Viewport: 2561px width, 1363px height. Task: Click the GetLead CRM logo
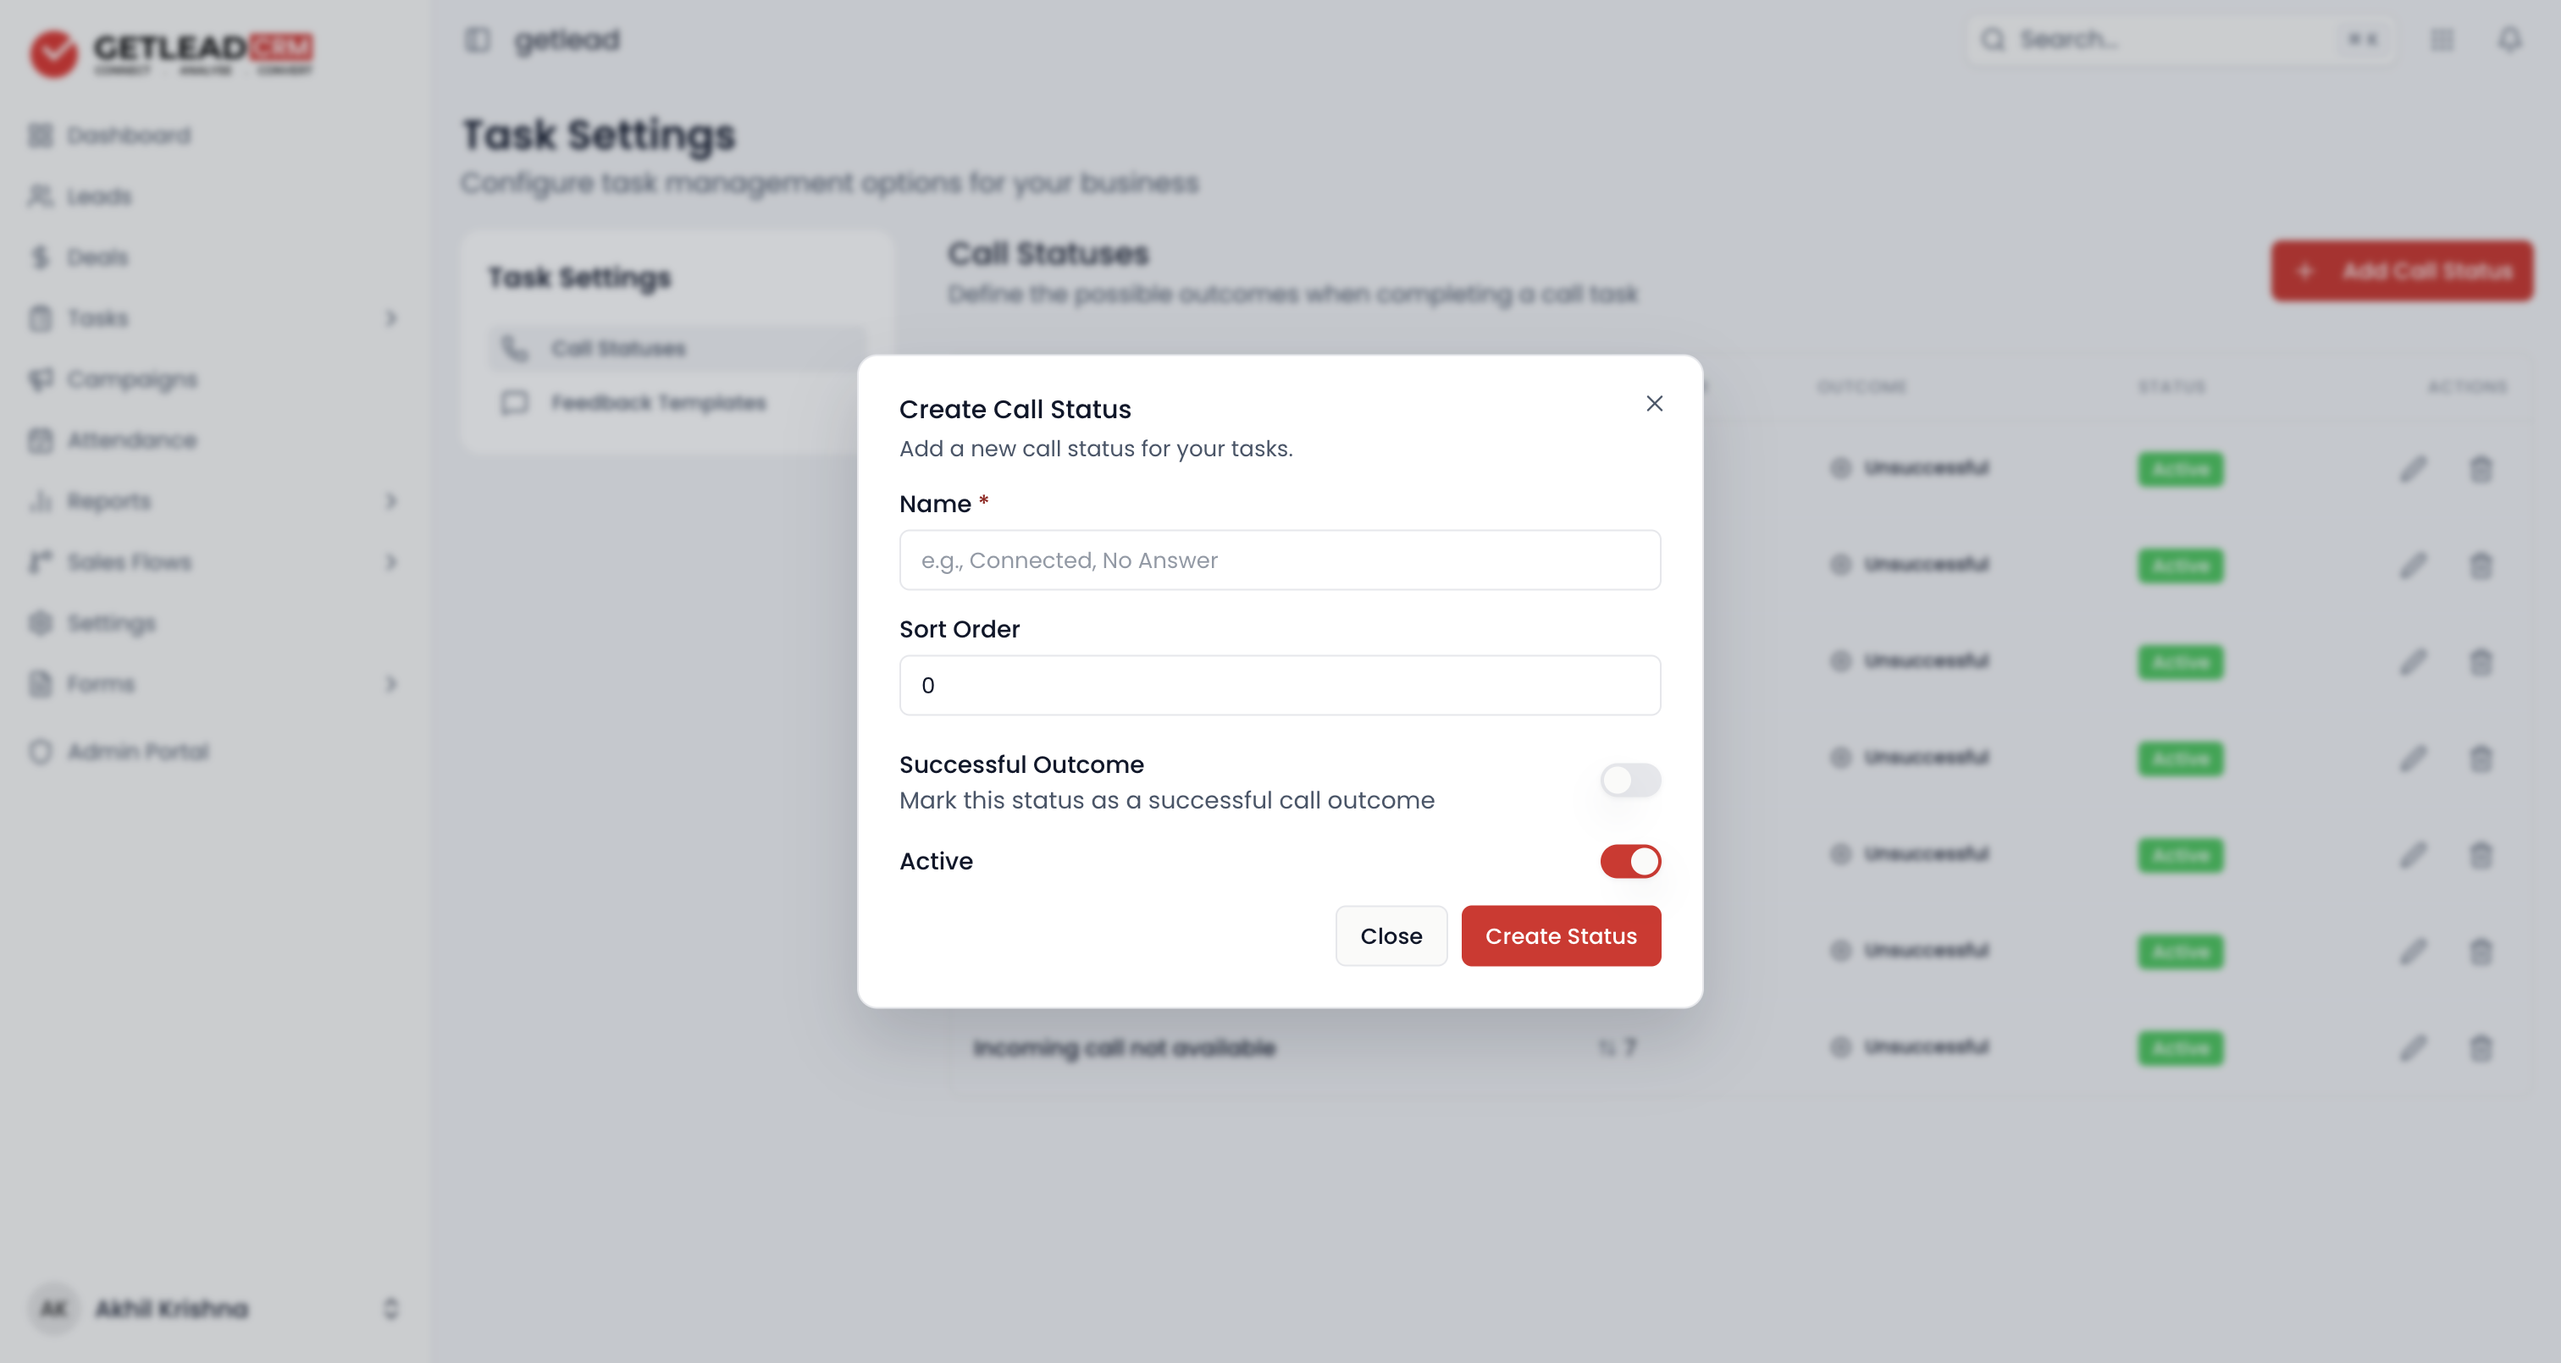(171, 52)
